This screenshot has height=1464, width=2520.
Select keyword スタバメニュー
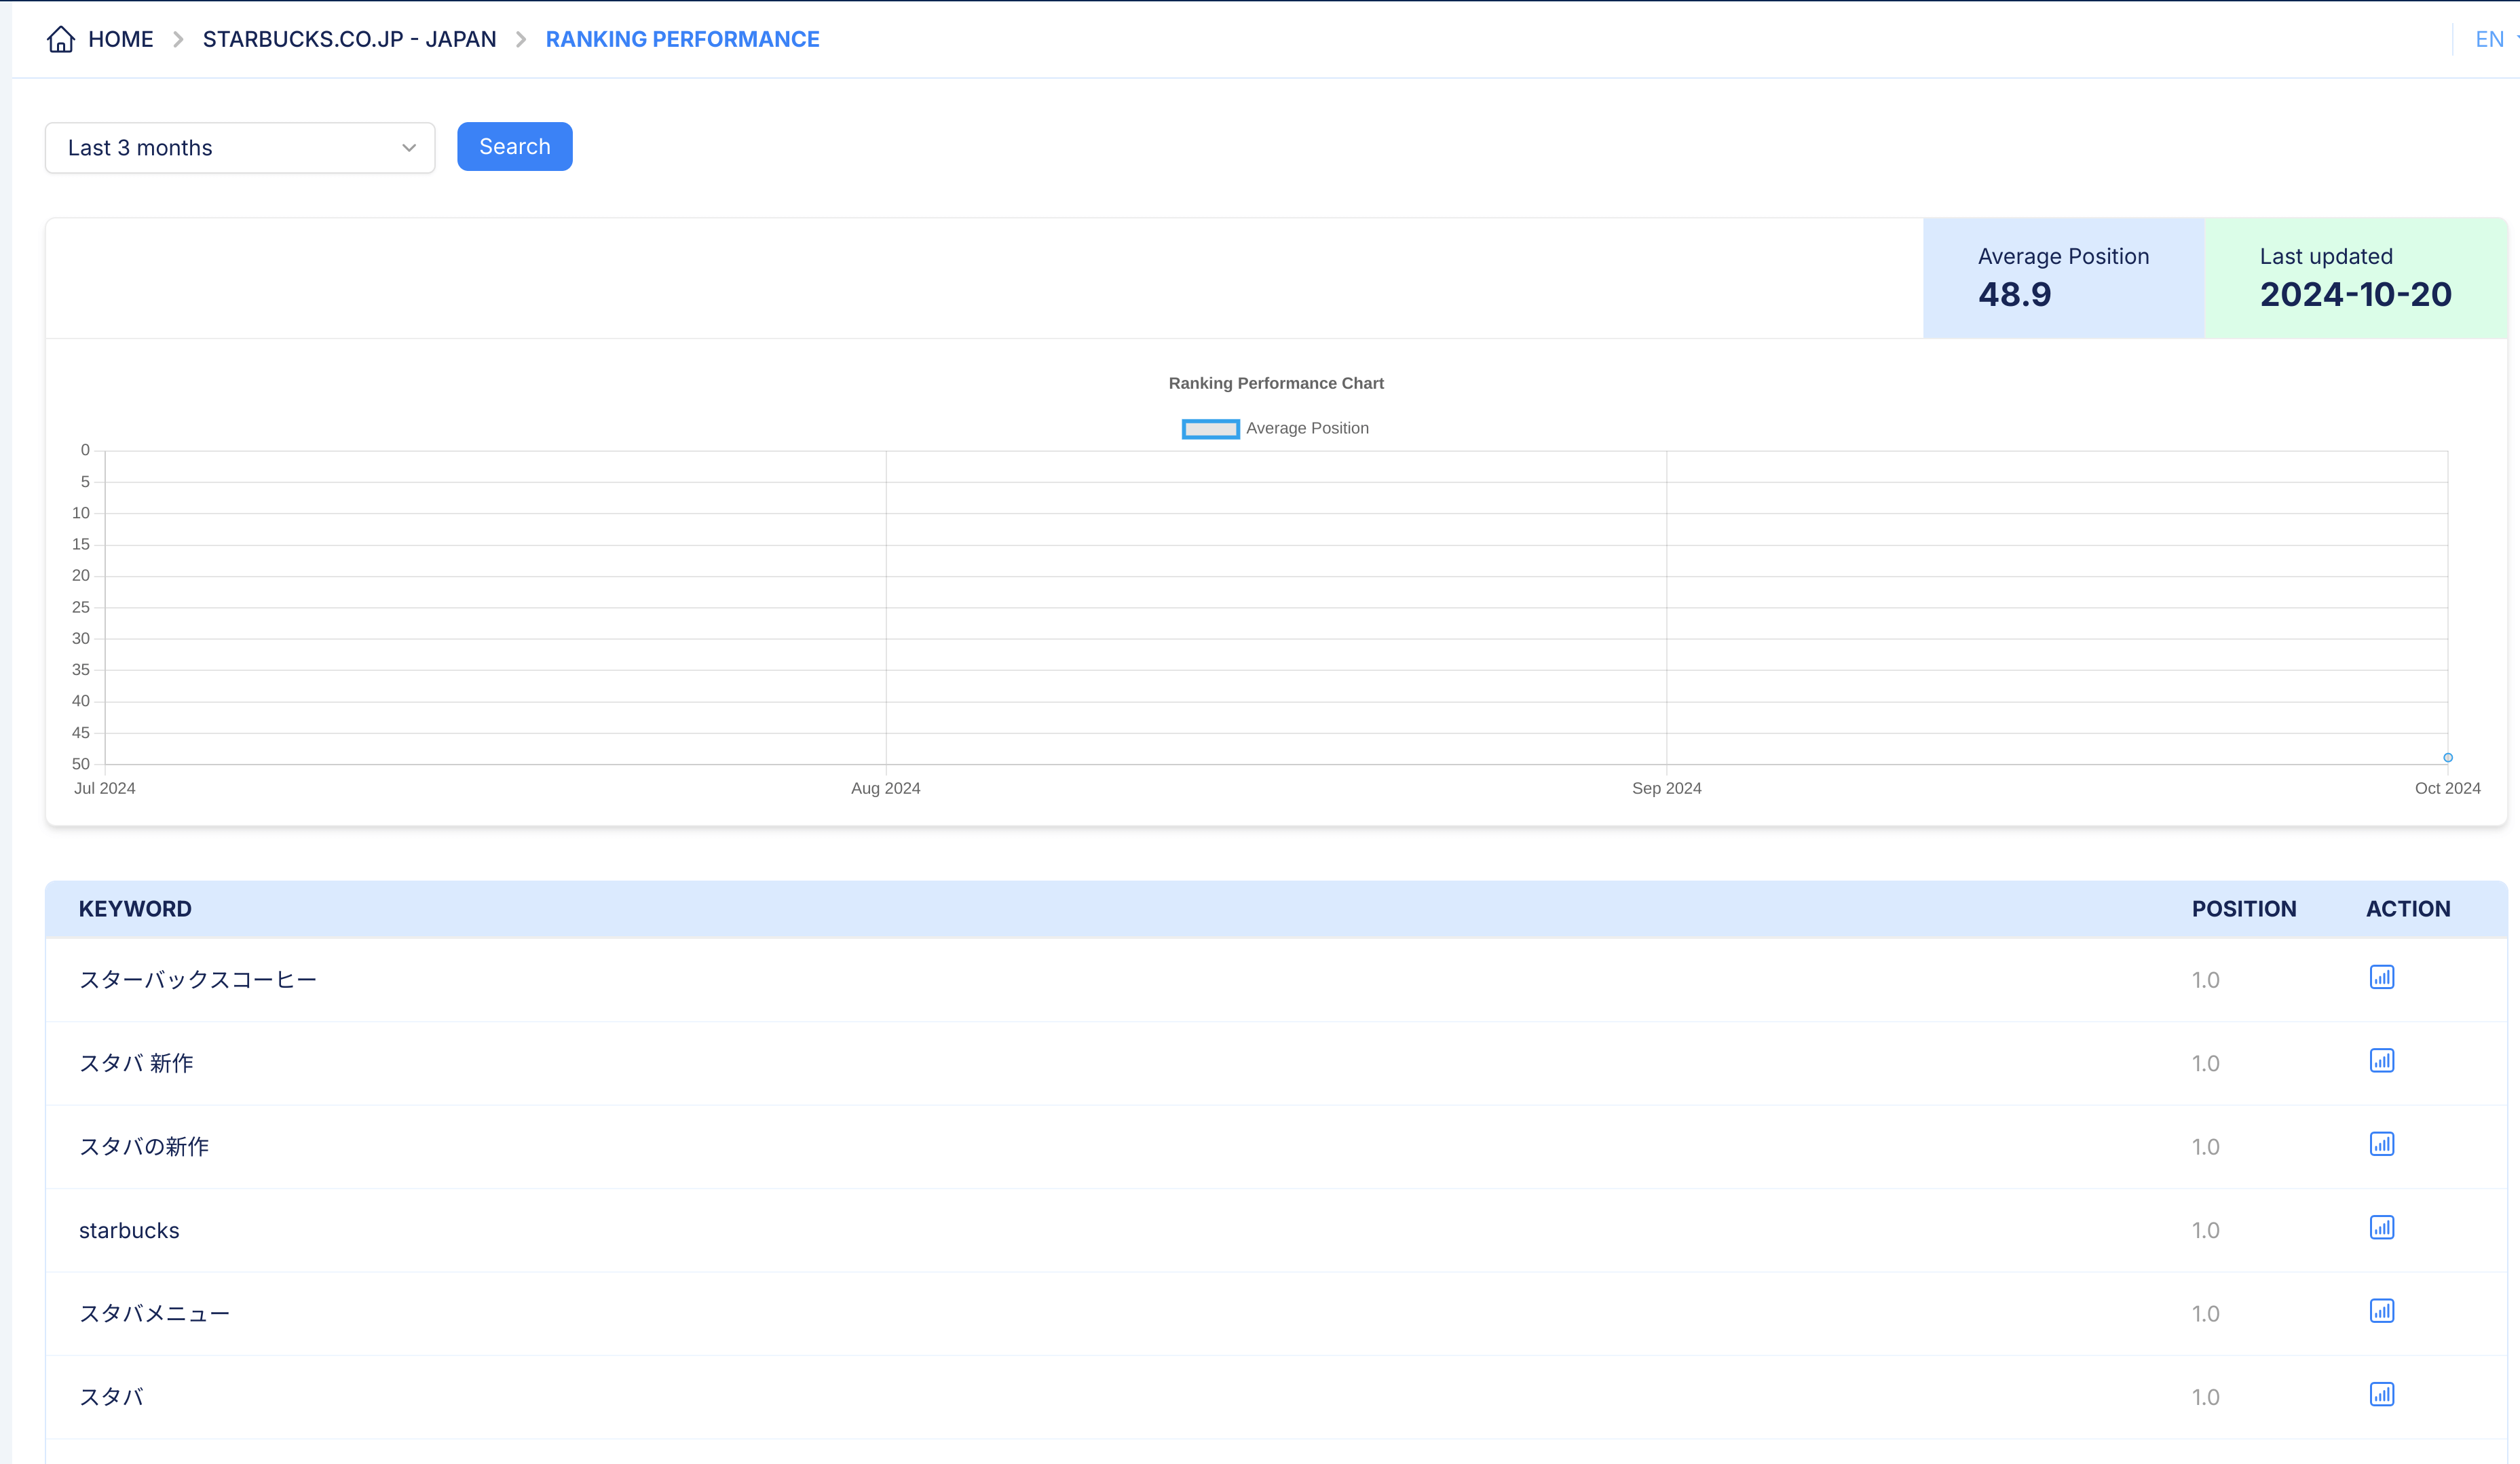[155, 1314]
